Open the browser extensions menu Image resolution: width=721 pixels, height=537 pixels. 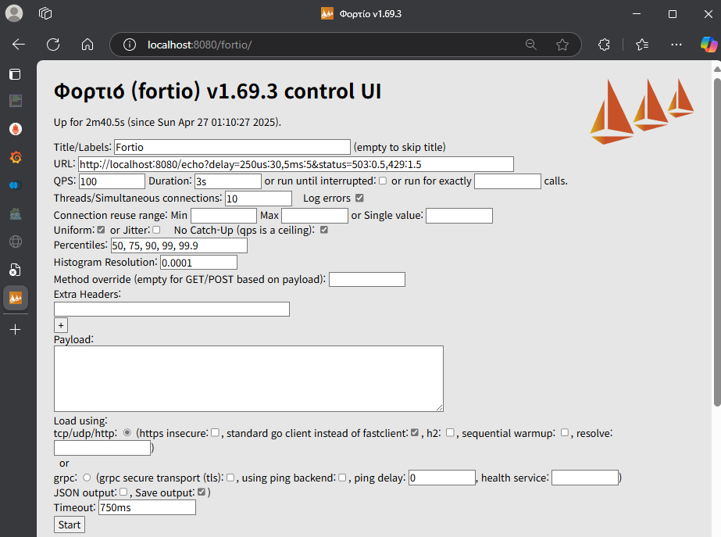point(604,45)
